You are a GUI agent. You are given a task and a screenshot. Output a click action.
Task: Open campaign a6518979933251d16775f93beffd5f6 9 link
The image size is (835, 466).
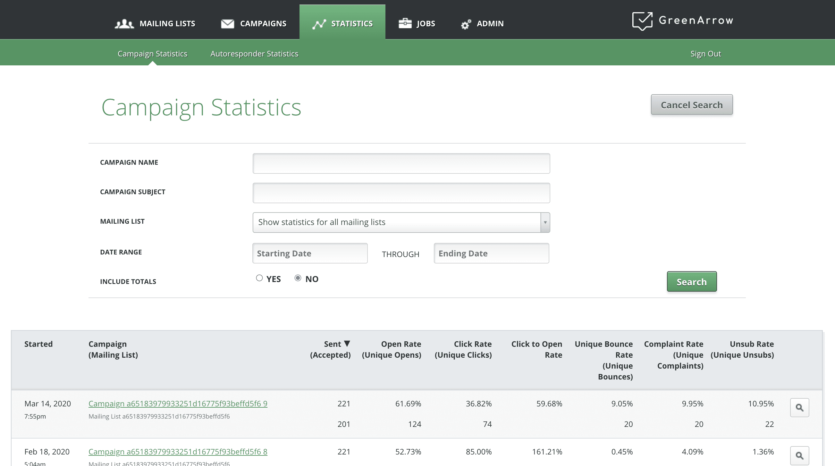click(x=178, y=404)
